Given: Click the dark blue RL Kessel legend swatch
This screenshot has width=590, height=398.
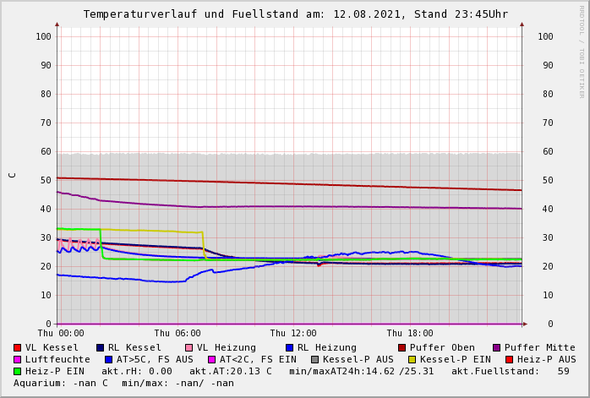Looking at the screenshot, I should 100,347.
